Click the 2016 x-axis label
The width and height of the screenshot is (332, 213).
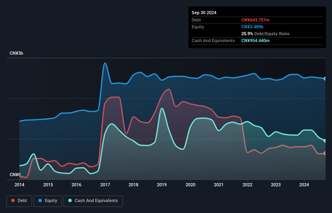76,185
